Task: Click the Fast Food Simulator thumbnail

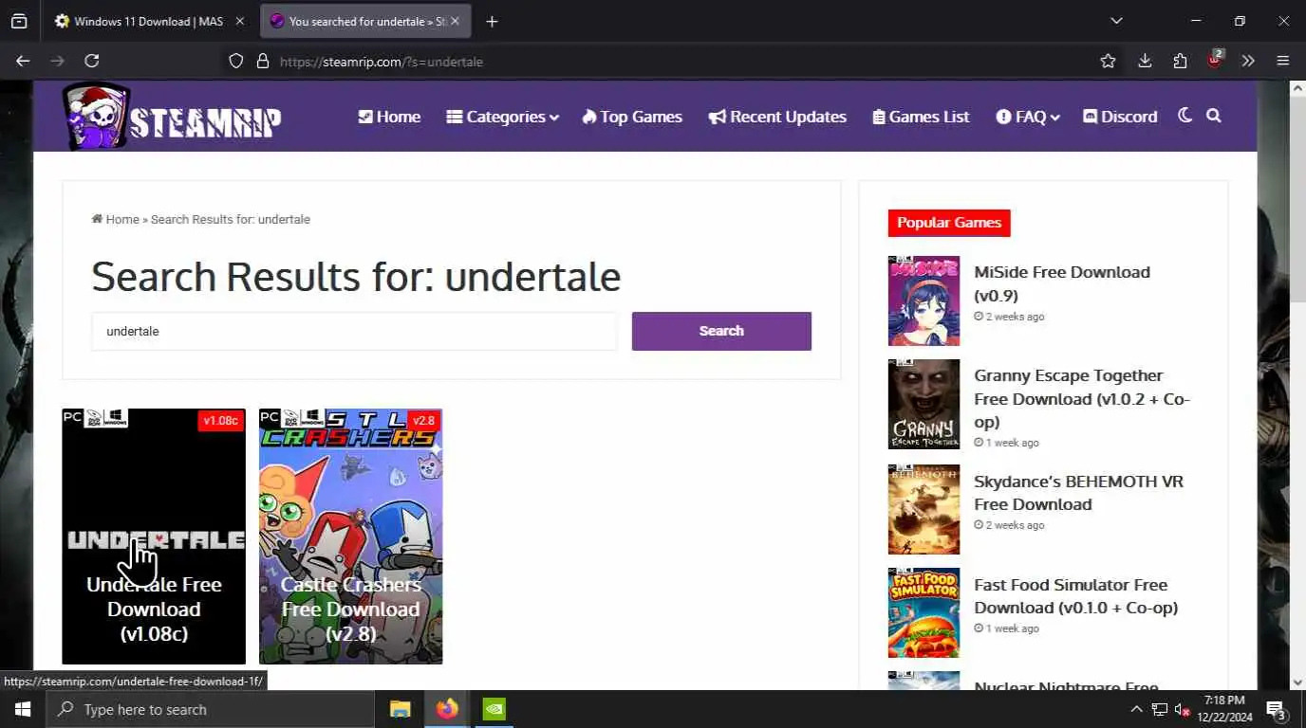Action: coord(924,612)
